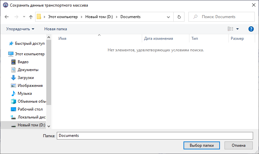Open help with the question mark icon
Viewport: 259px width, 154px height.
pos(251,29)
